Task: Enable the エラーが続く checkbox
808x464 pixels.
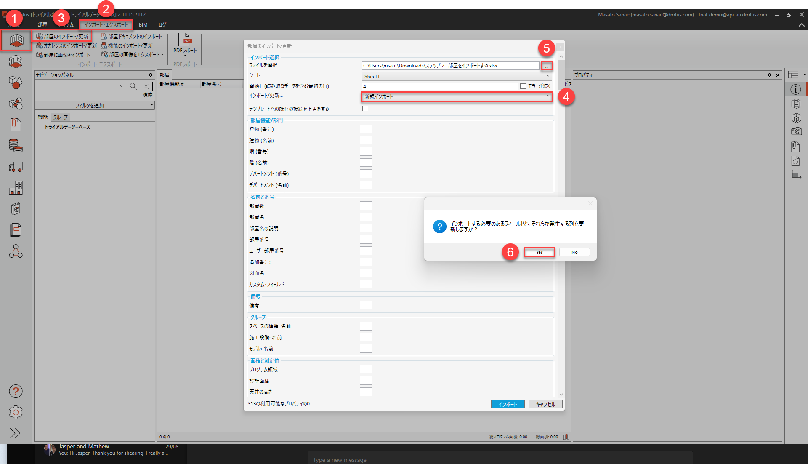Action: (523, 86)
